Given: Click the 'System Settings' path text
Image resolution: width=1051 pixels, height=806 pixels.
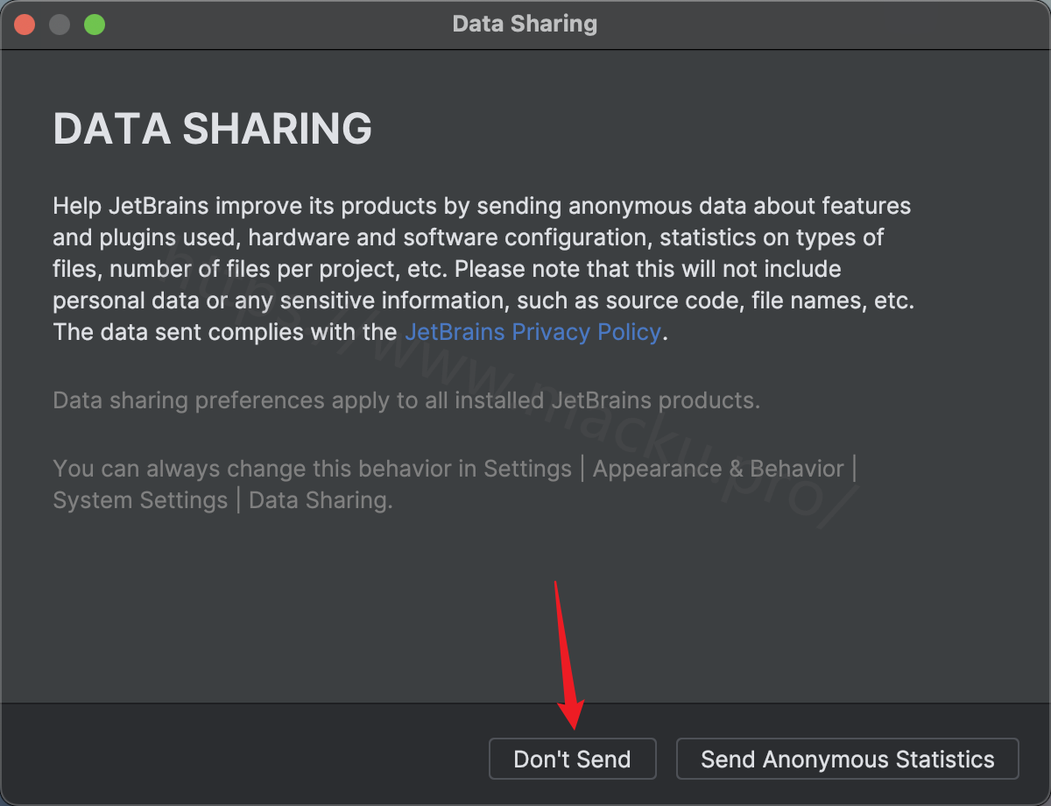Looking at the screenshot, I should point(140,500).
